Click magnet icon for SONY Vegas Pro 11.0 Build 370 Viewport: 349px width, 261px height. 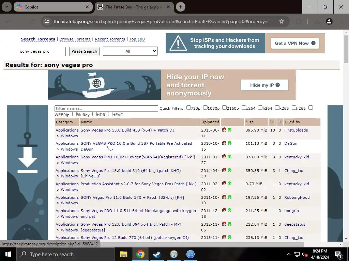coord(224,197)
